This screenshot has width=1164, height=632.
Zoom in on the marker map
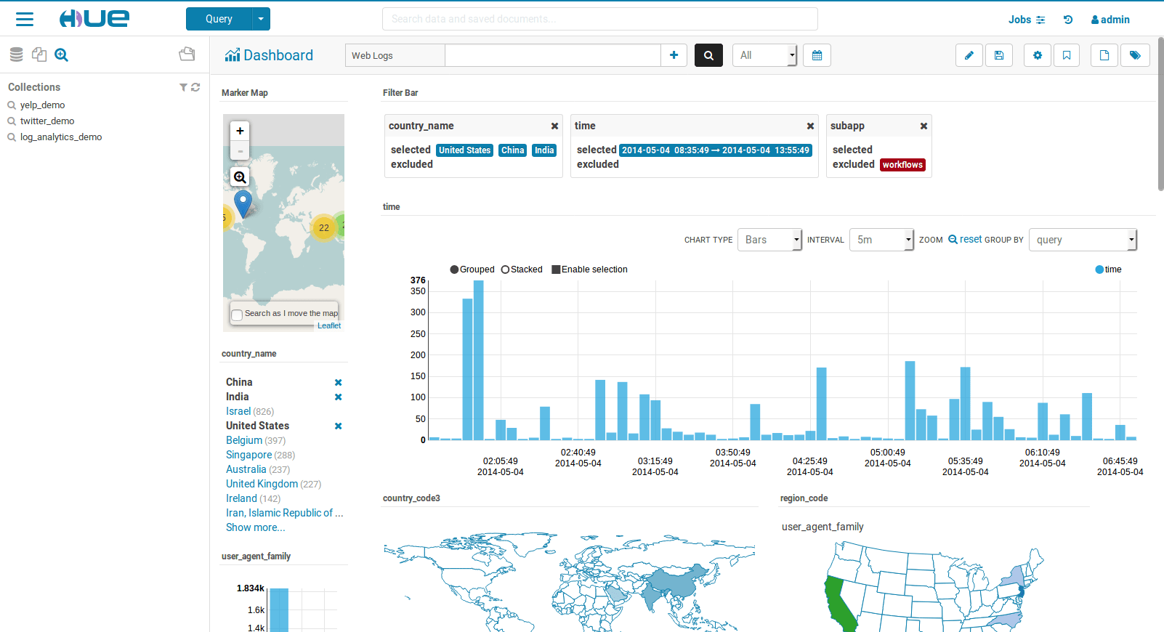coord(240,131)
